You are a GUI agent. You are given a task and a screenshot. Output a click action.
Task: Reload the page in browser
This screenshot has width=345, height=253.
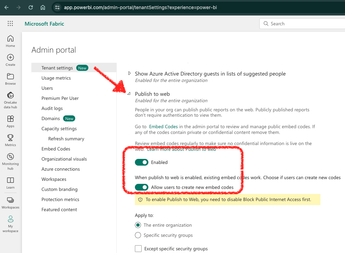click(31, 7)
